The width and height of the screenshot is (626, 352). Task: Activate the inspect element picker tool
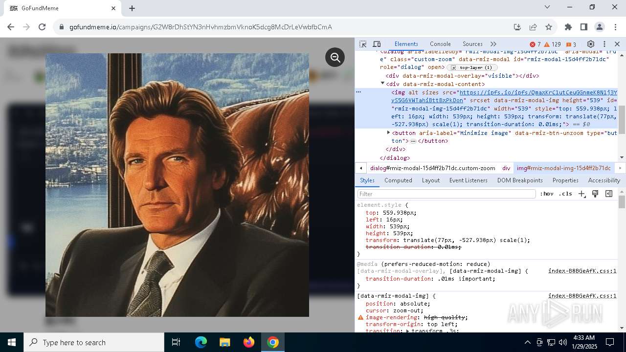(363, 44)
